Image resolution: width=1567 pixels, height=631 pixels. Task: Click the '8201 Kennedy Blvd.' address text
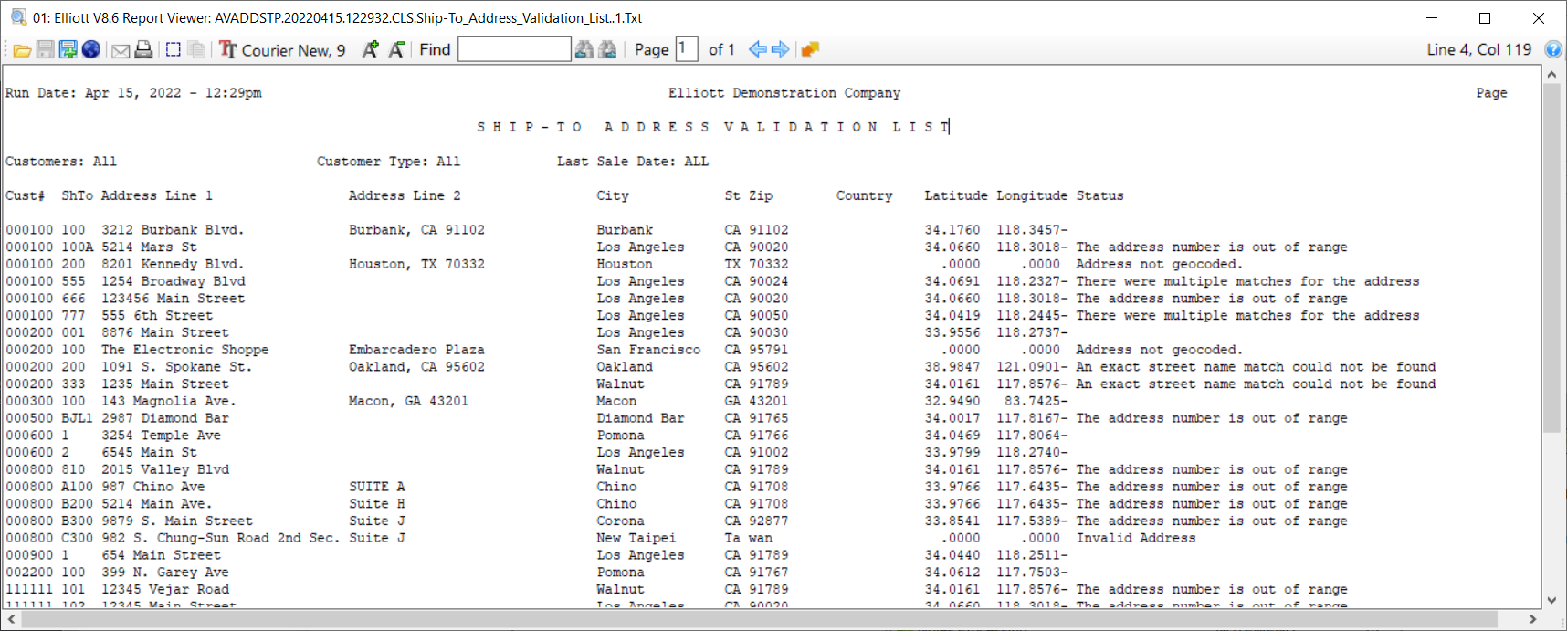[x=173, y=264]
